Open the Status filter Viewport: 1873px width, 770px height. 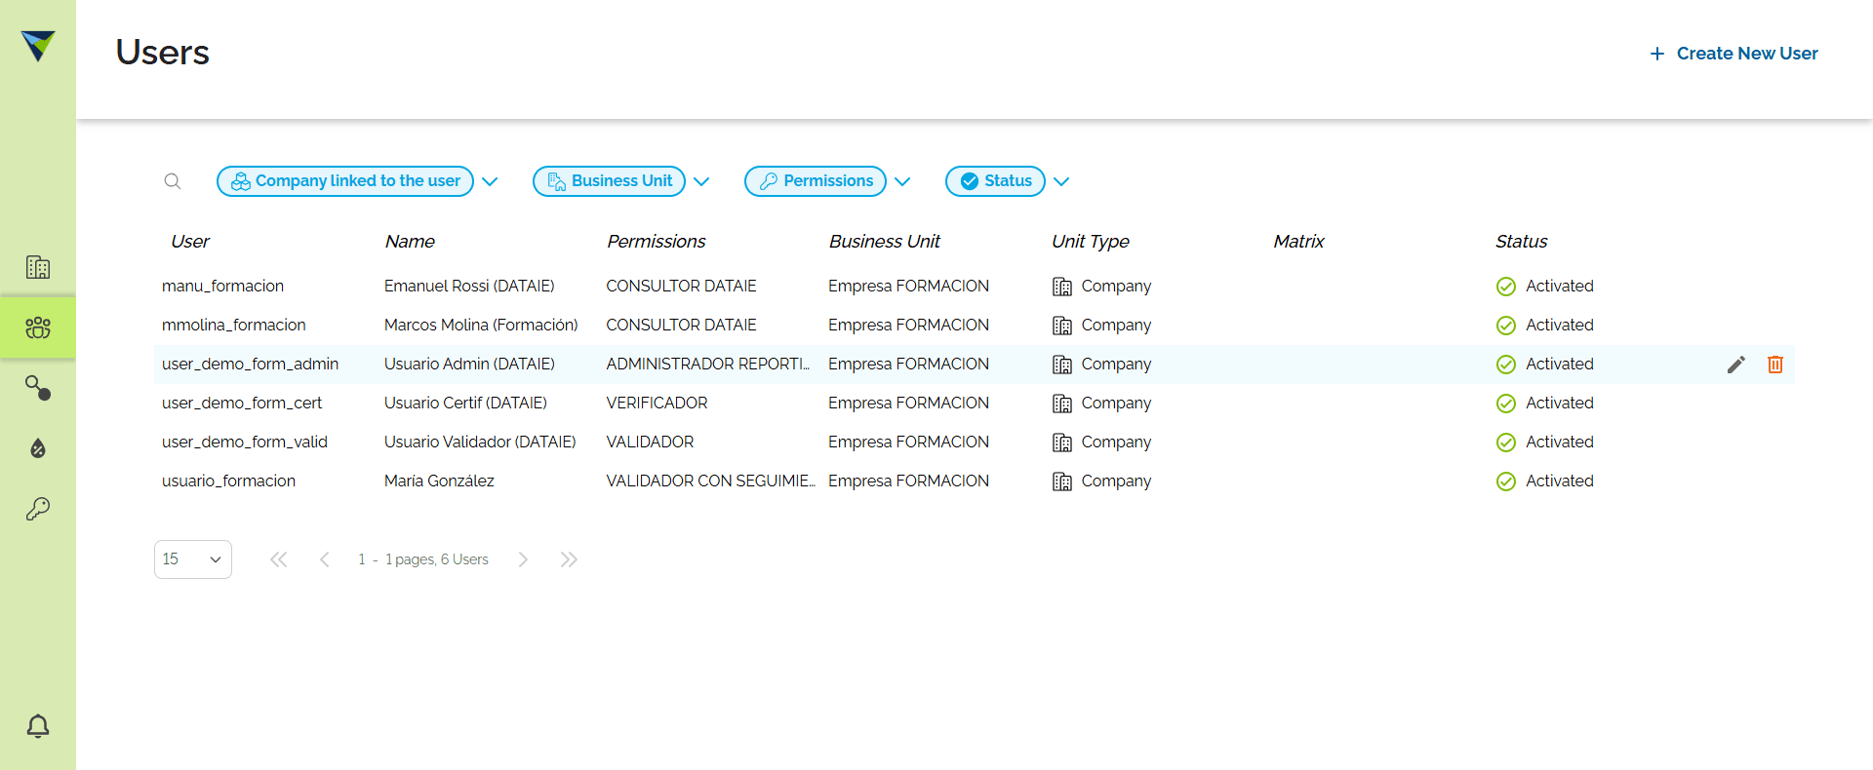click(995, 181)
